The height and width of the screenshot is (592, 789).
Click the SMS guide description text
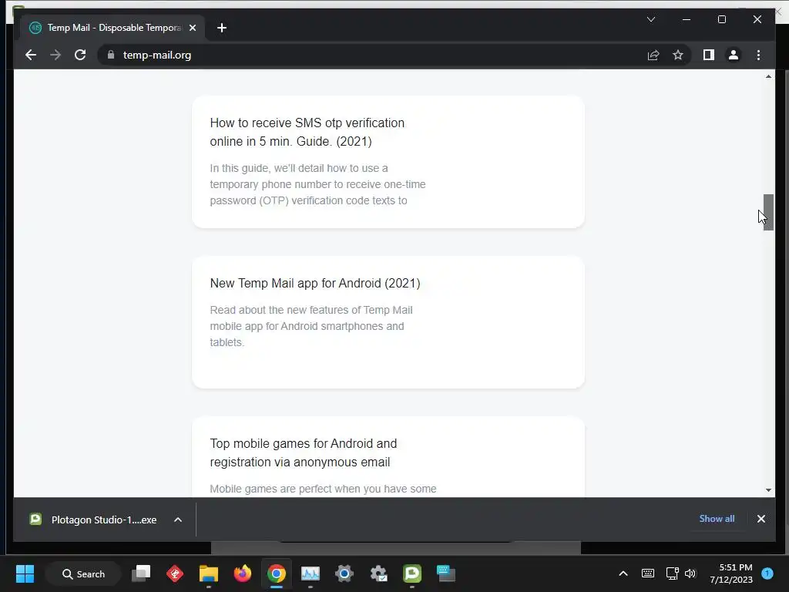tap(317, 184)
